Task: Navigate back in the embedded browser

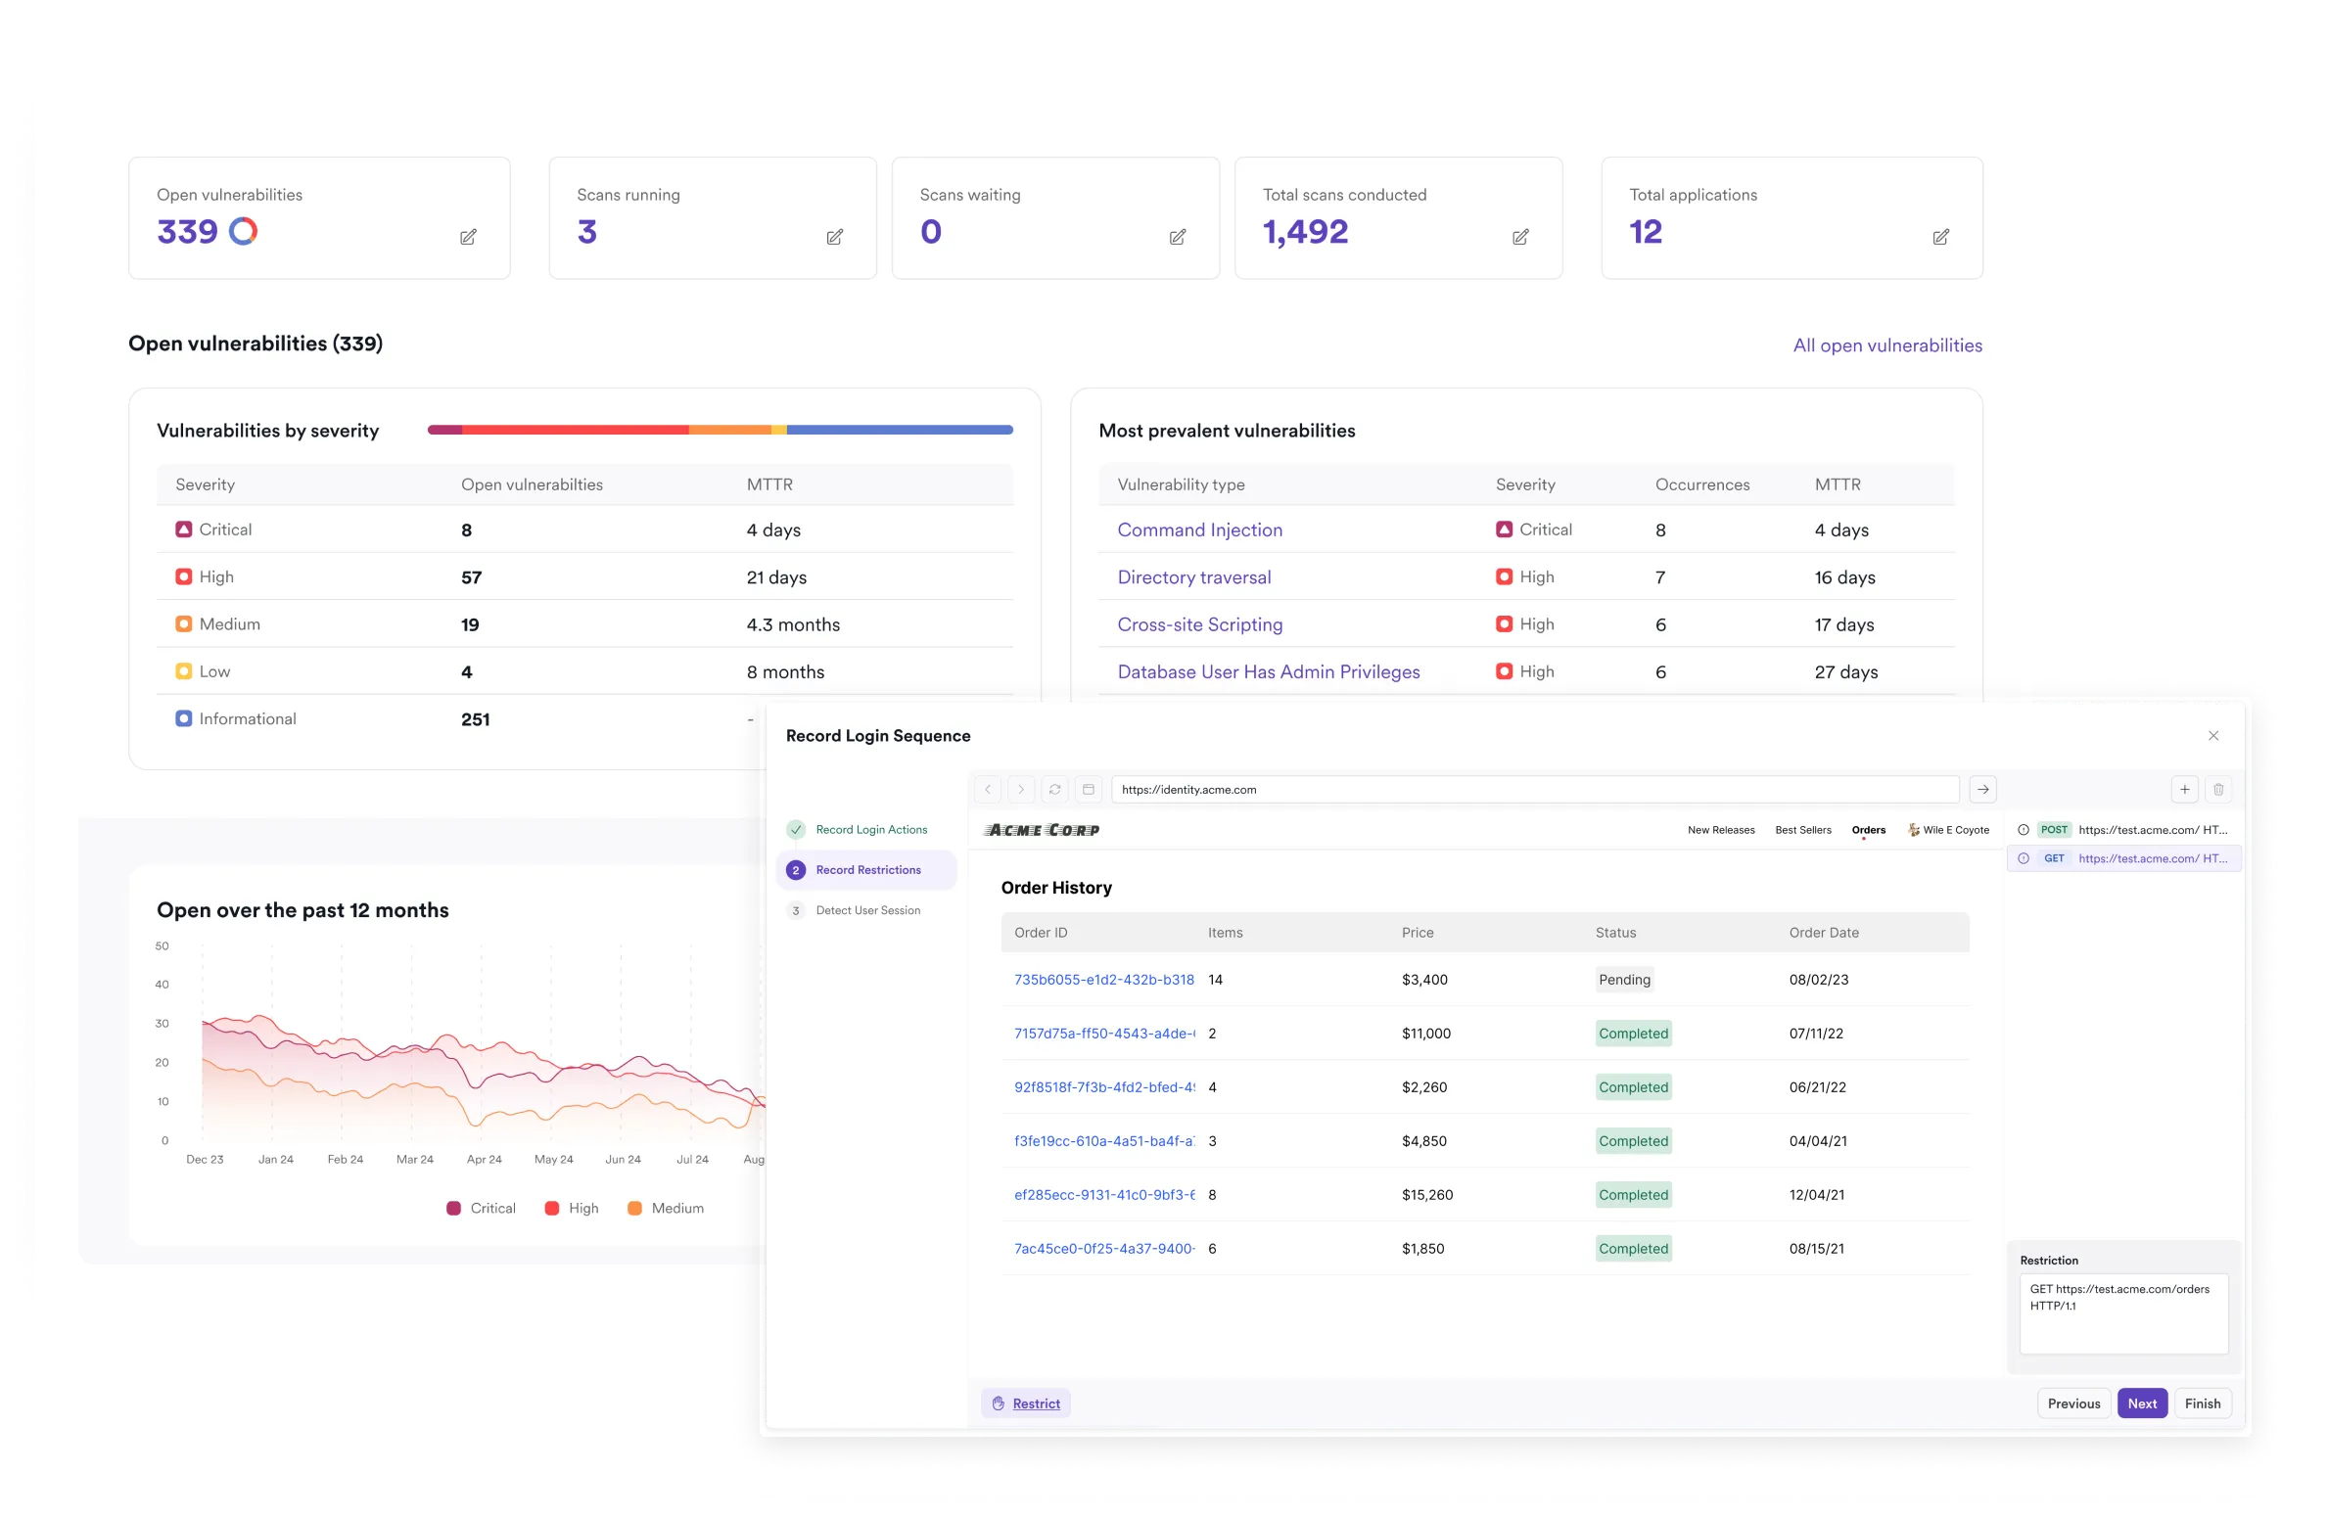Action: tap(988, 789)
